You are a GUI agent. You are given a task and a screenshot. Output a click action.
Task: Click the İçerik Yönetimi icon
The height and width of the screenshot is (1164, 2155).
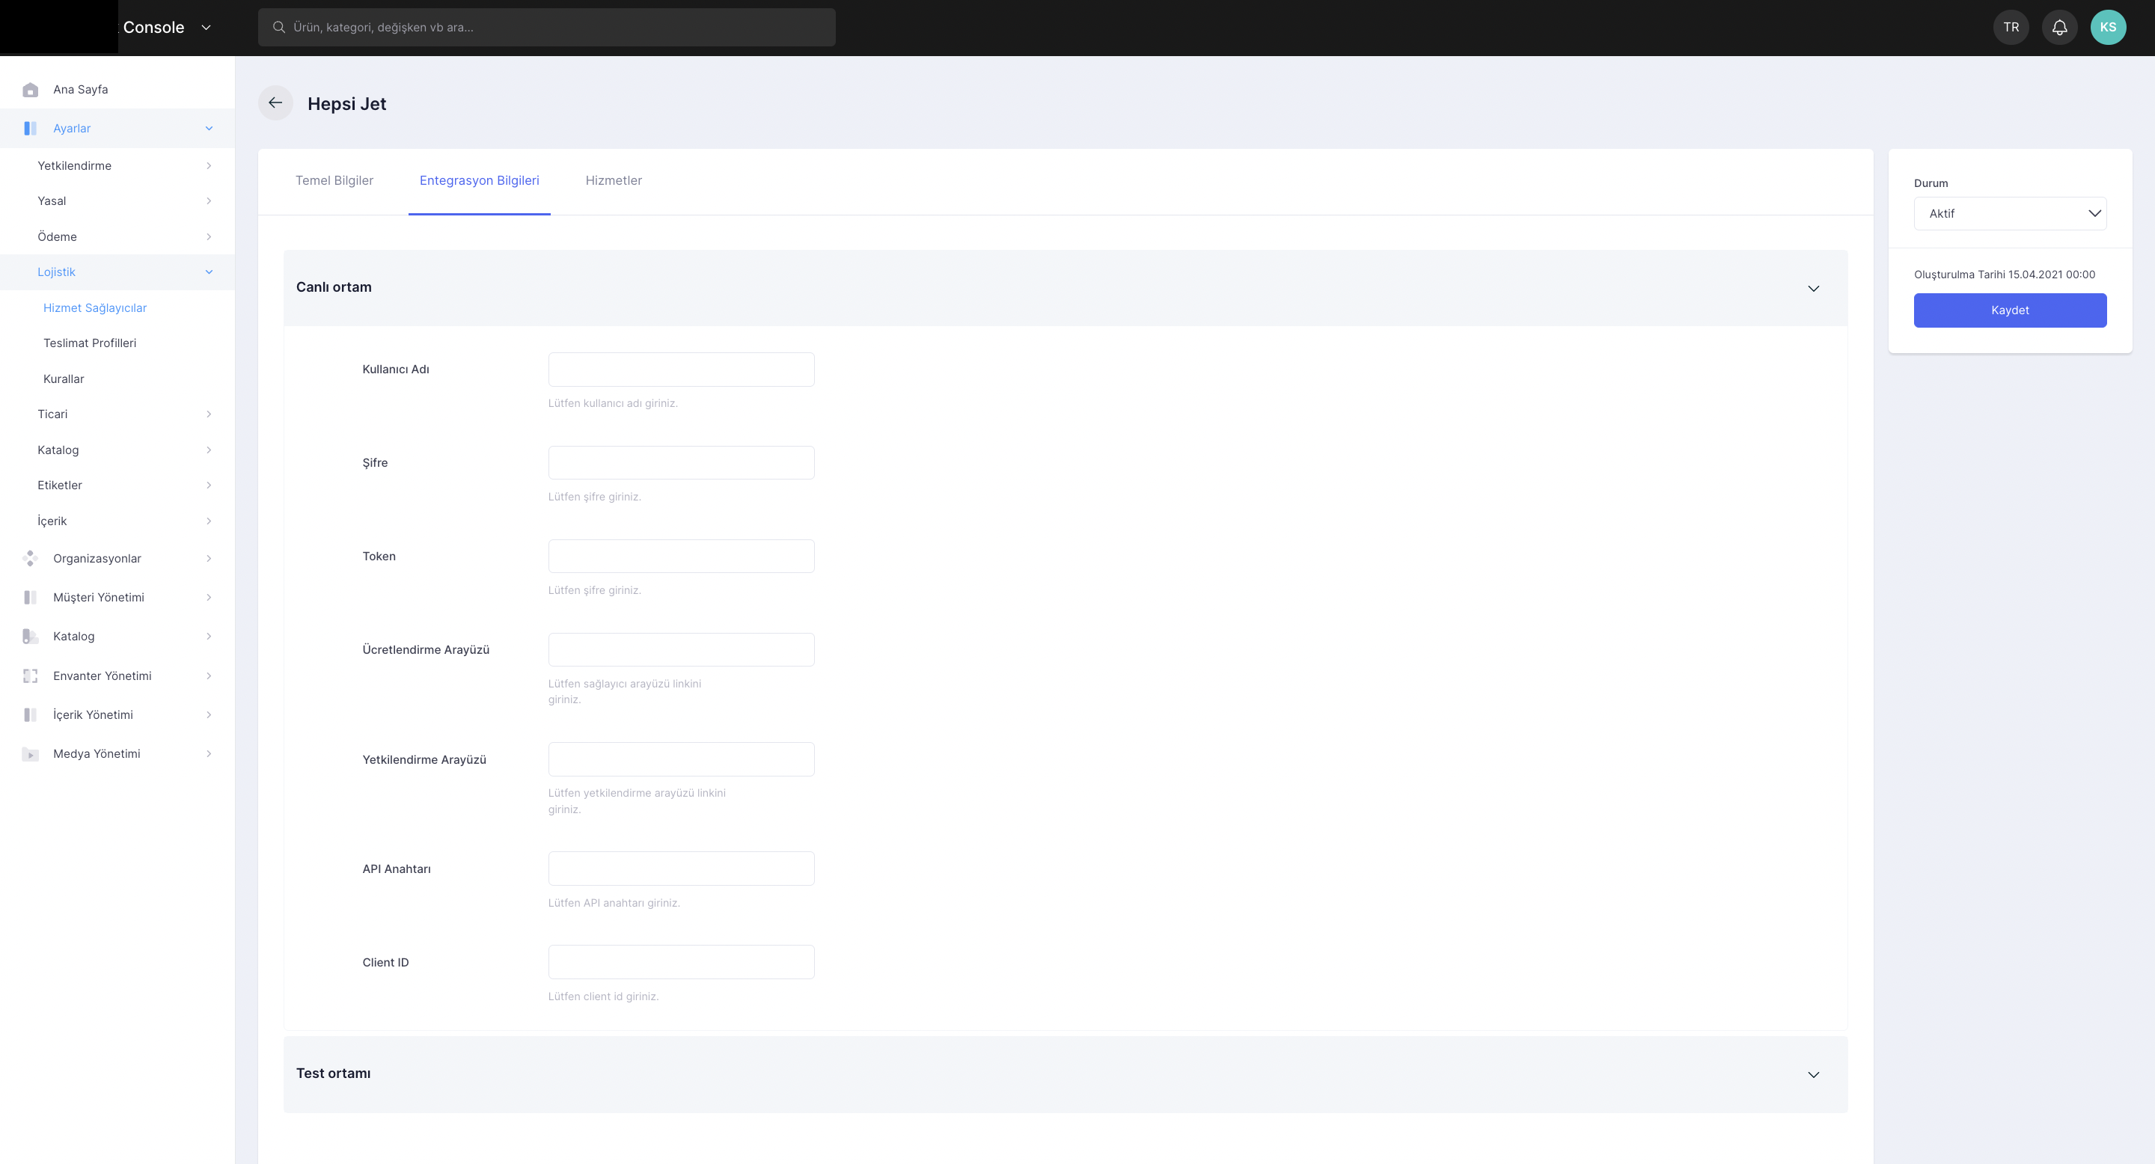30,714
